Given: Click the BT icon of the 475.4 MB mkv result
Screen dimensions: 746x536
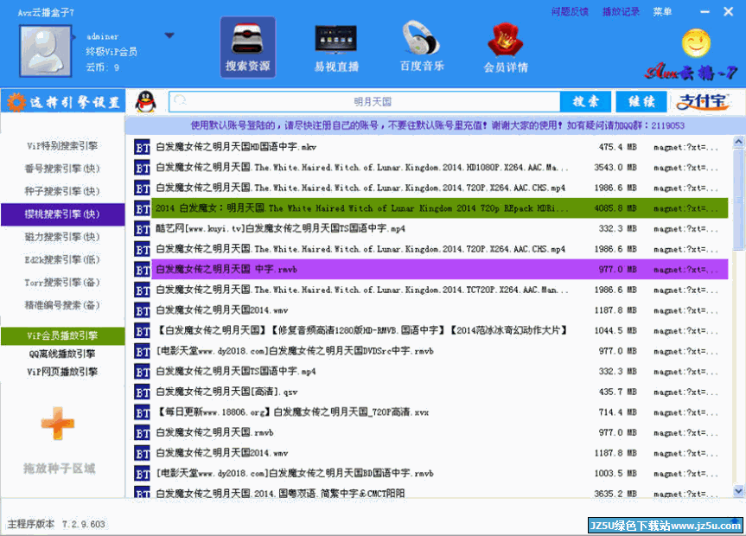Looking at the screenshot, I should point(142,148).
